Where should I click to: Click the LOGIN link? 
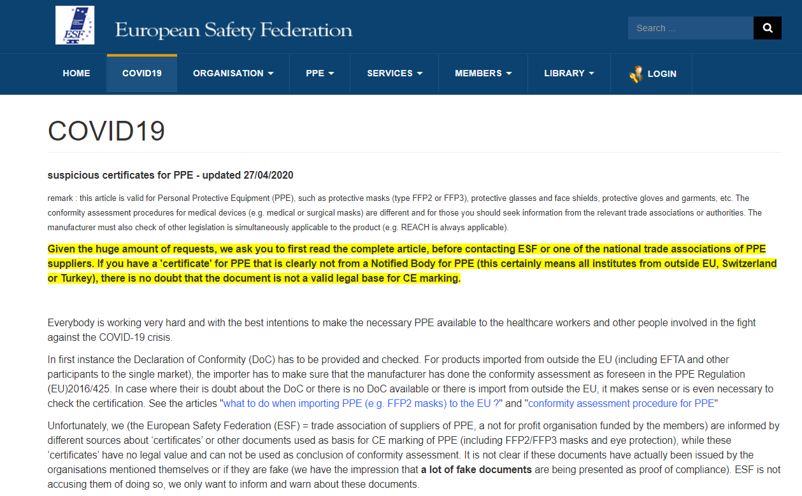661,74
